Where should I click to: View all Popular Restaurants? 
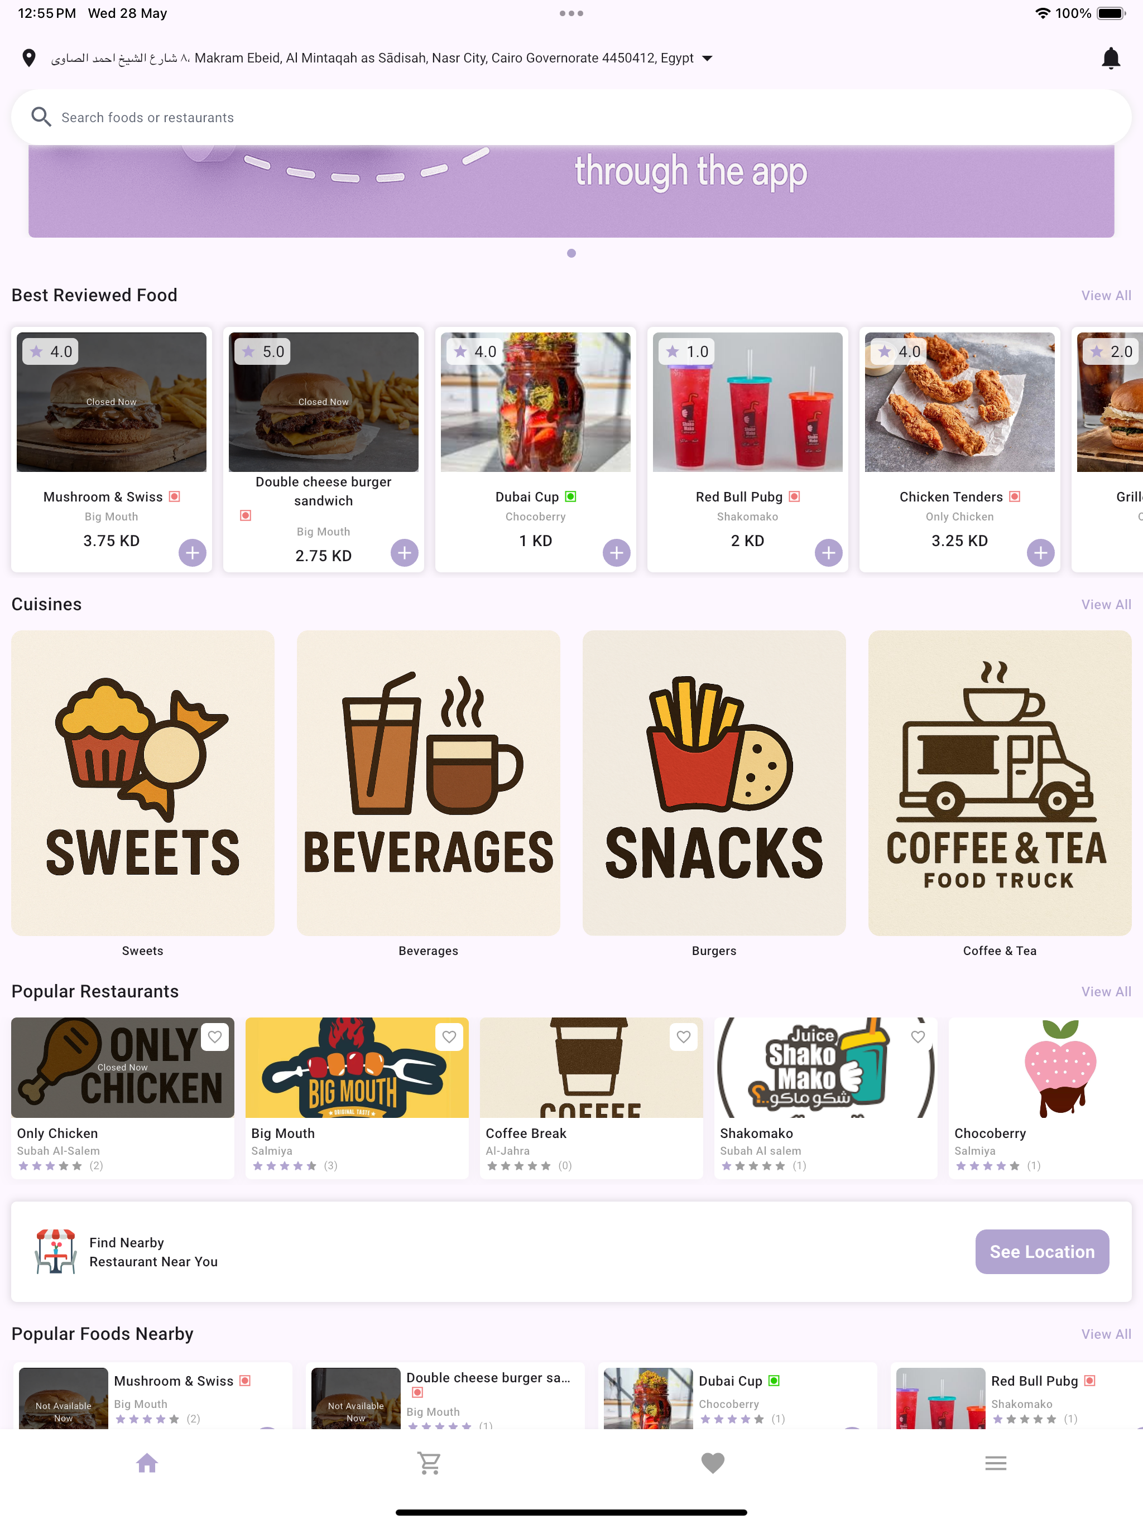tap(1106, 991)
